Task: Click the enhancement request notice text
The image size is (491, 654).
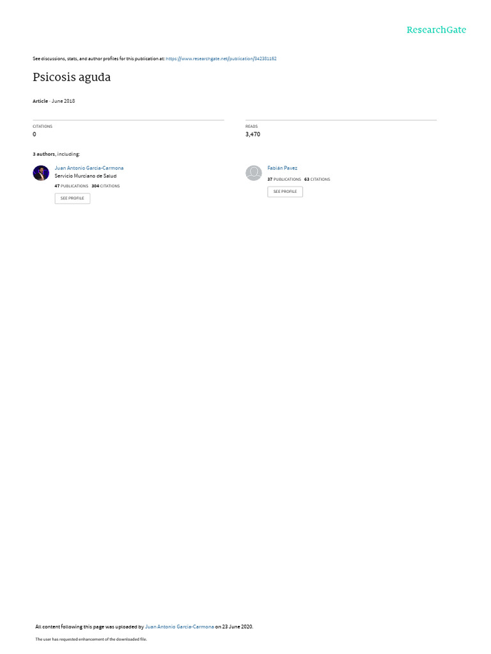Action: click(91, 639)
